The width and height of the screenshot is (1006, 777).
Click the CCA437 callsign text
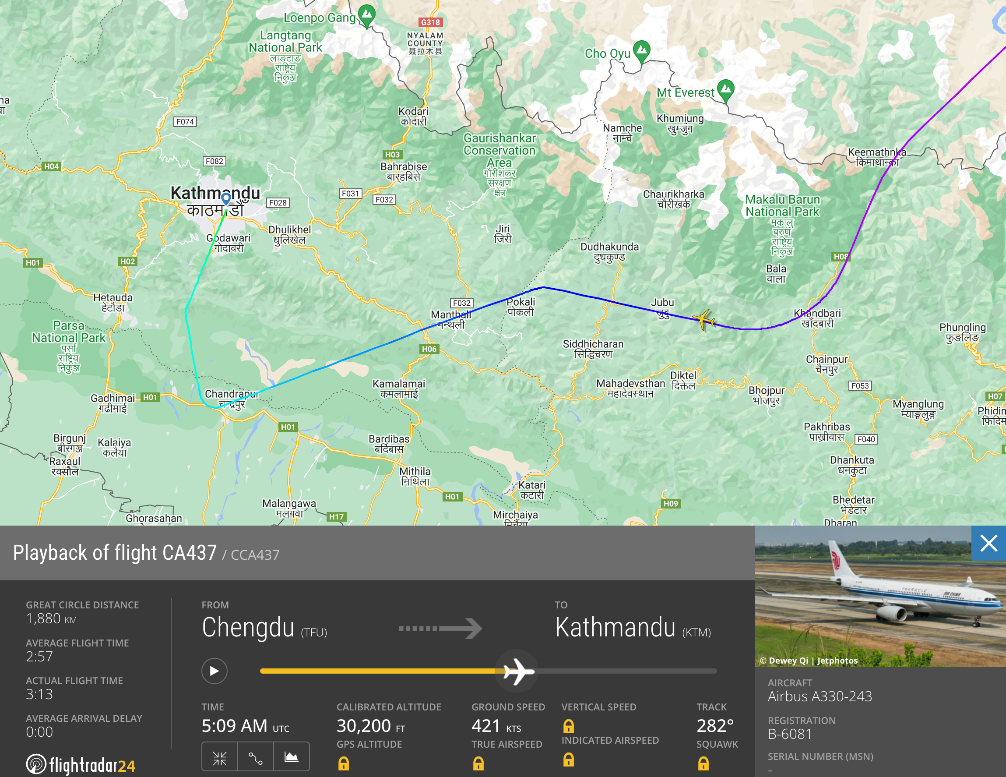click(x=255, y=555)
